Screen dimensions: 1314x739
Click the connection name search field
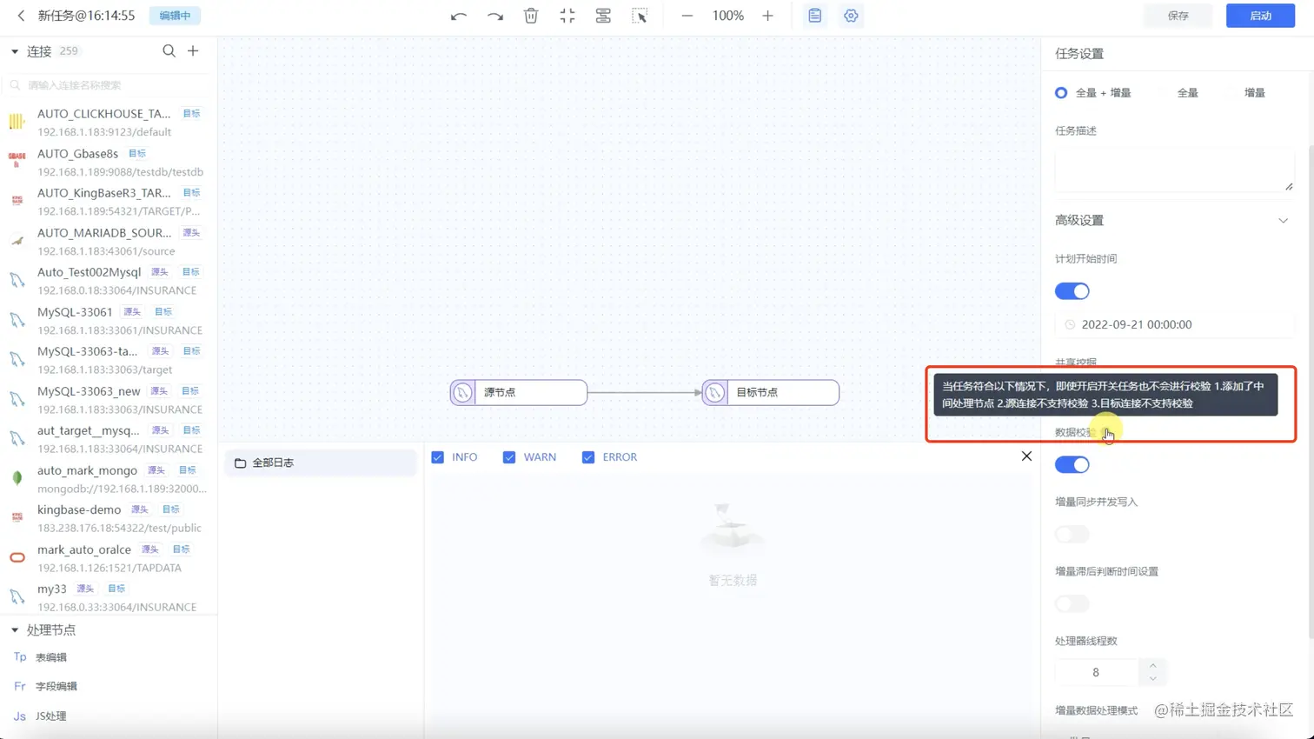[x=109, y=85]
